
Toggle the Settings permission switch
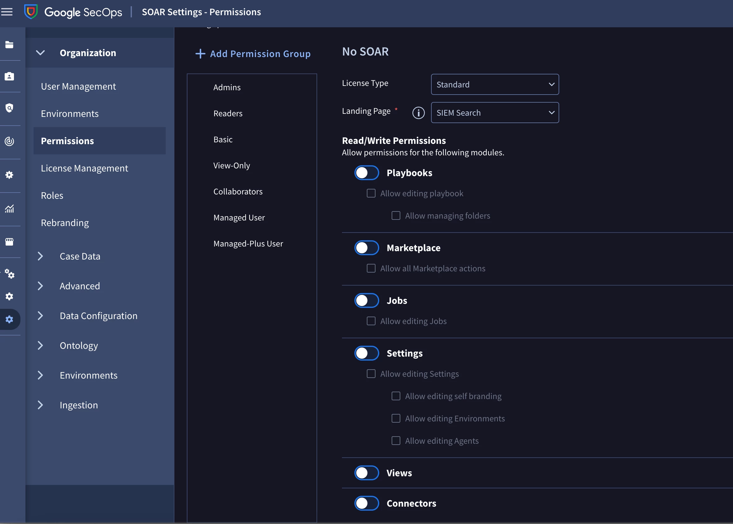[x=367, y=353]
